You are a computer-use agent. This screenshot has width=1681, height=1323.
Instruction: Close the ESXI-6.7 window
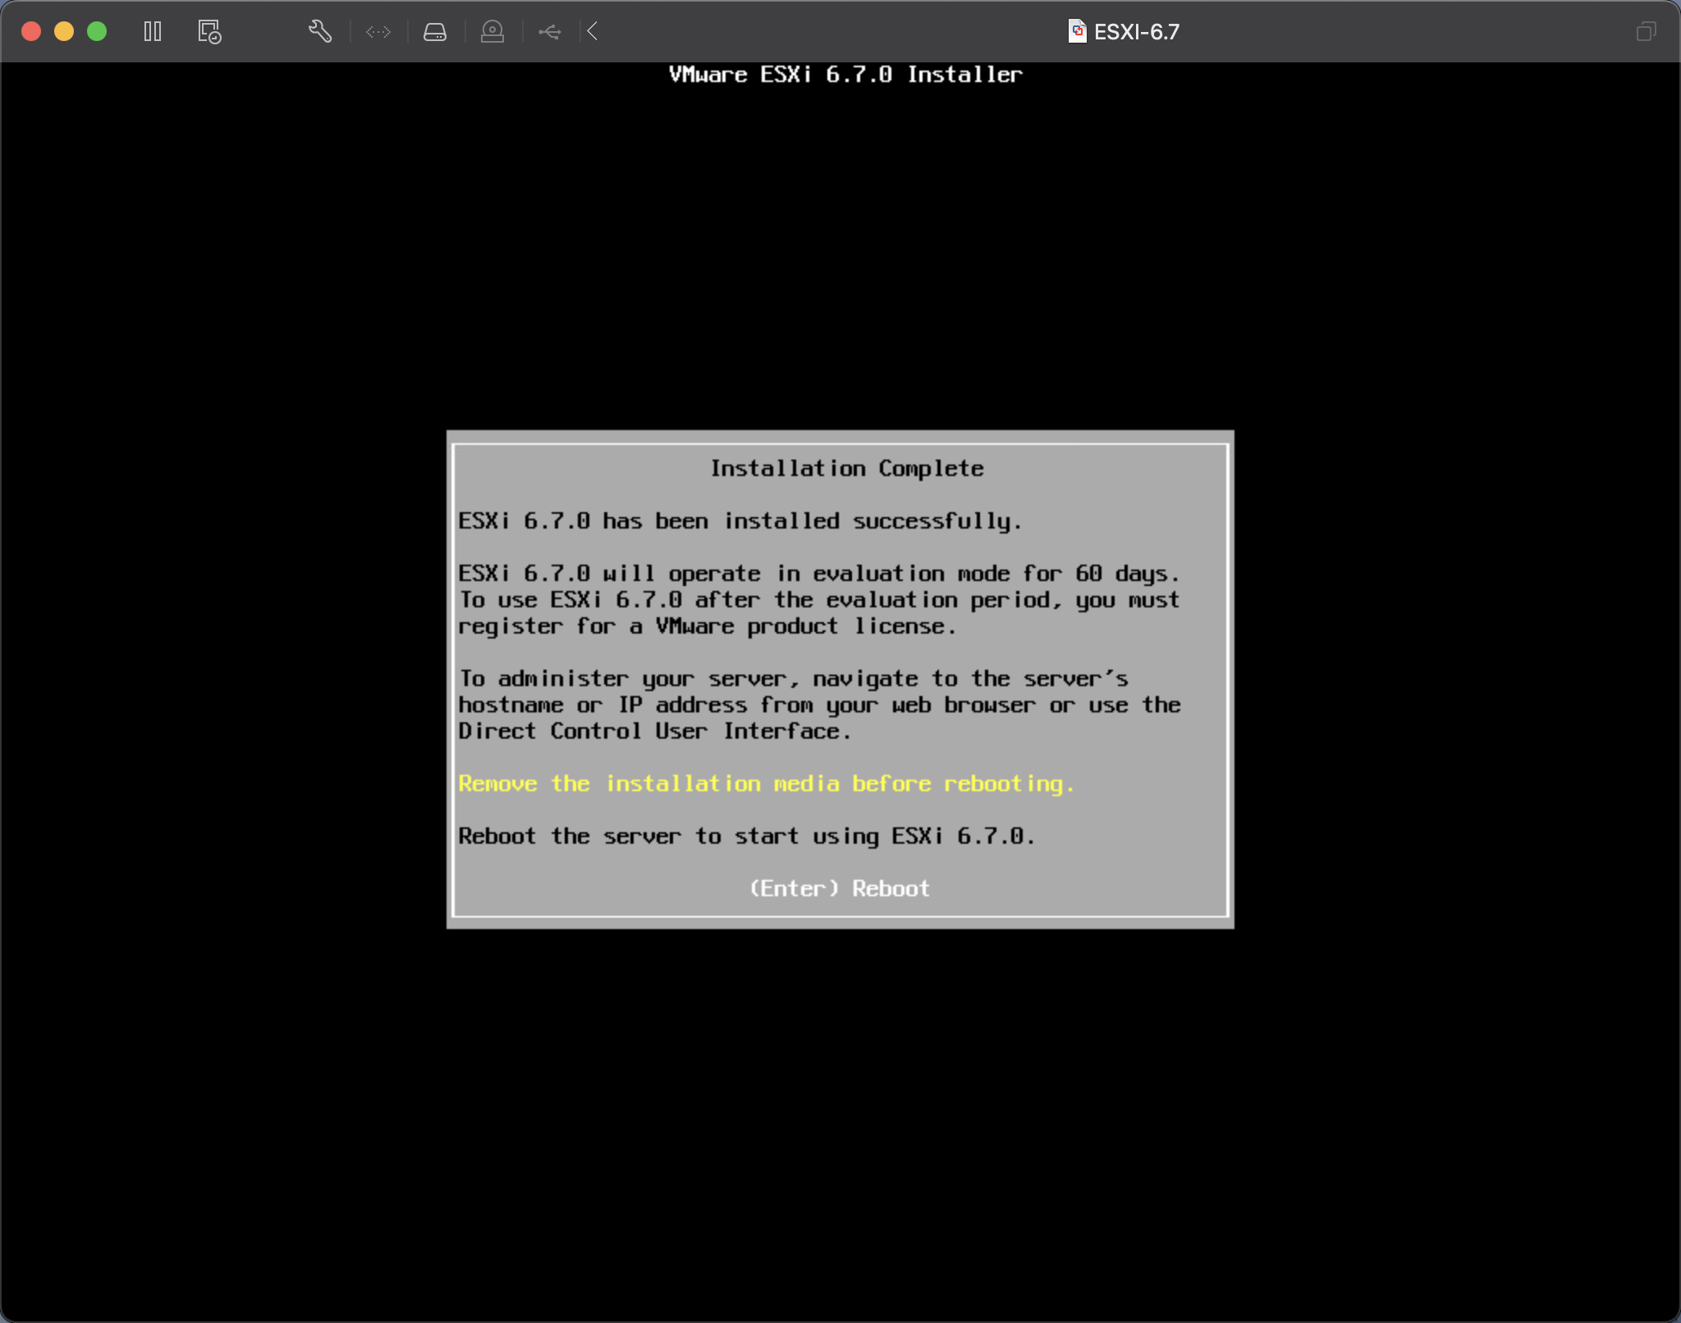pos(31,32)
